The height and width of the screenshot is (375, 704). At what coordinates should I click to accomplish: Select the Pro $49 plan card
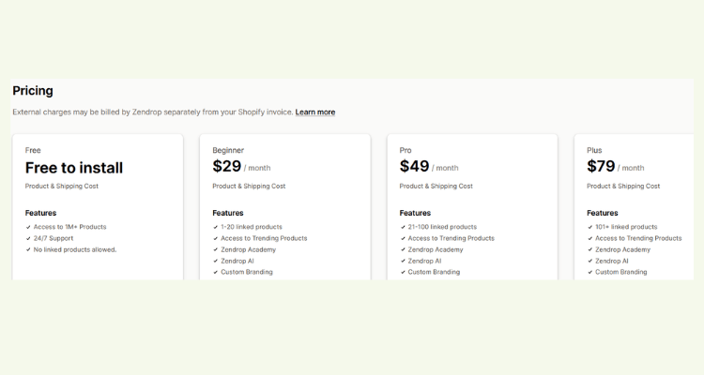tap(472, 207)
